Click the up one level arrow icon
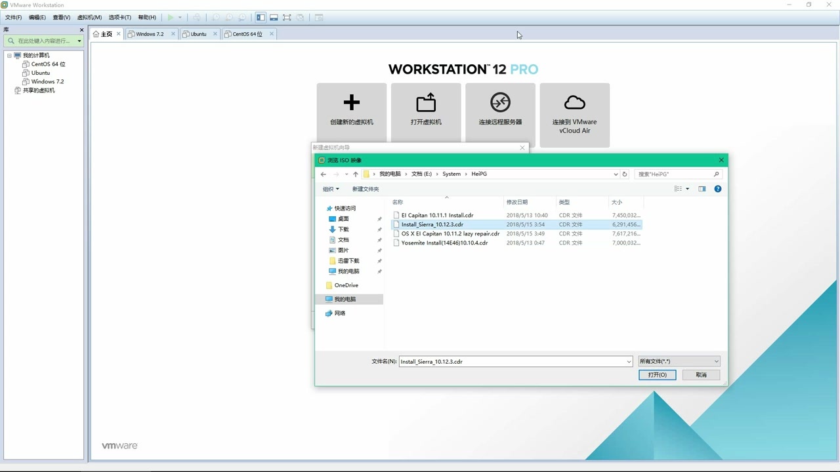Image resolution: width=840 pixels, height=472 pixels. click(356, 174)
